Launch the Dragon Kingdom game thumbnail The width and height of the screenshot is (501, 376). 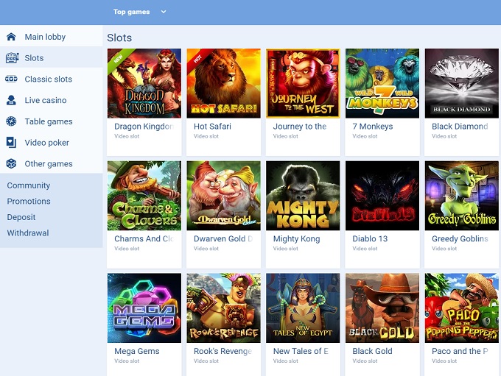(x=144, y=83)
